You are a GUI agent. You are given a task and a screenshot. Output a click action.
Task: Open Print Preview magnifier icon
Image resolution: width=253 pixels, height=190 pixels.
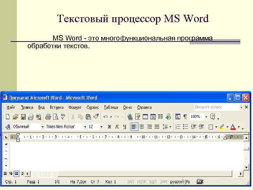[x=56, y=117]
